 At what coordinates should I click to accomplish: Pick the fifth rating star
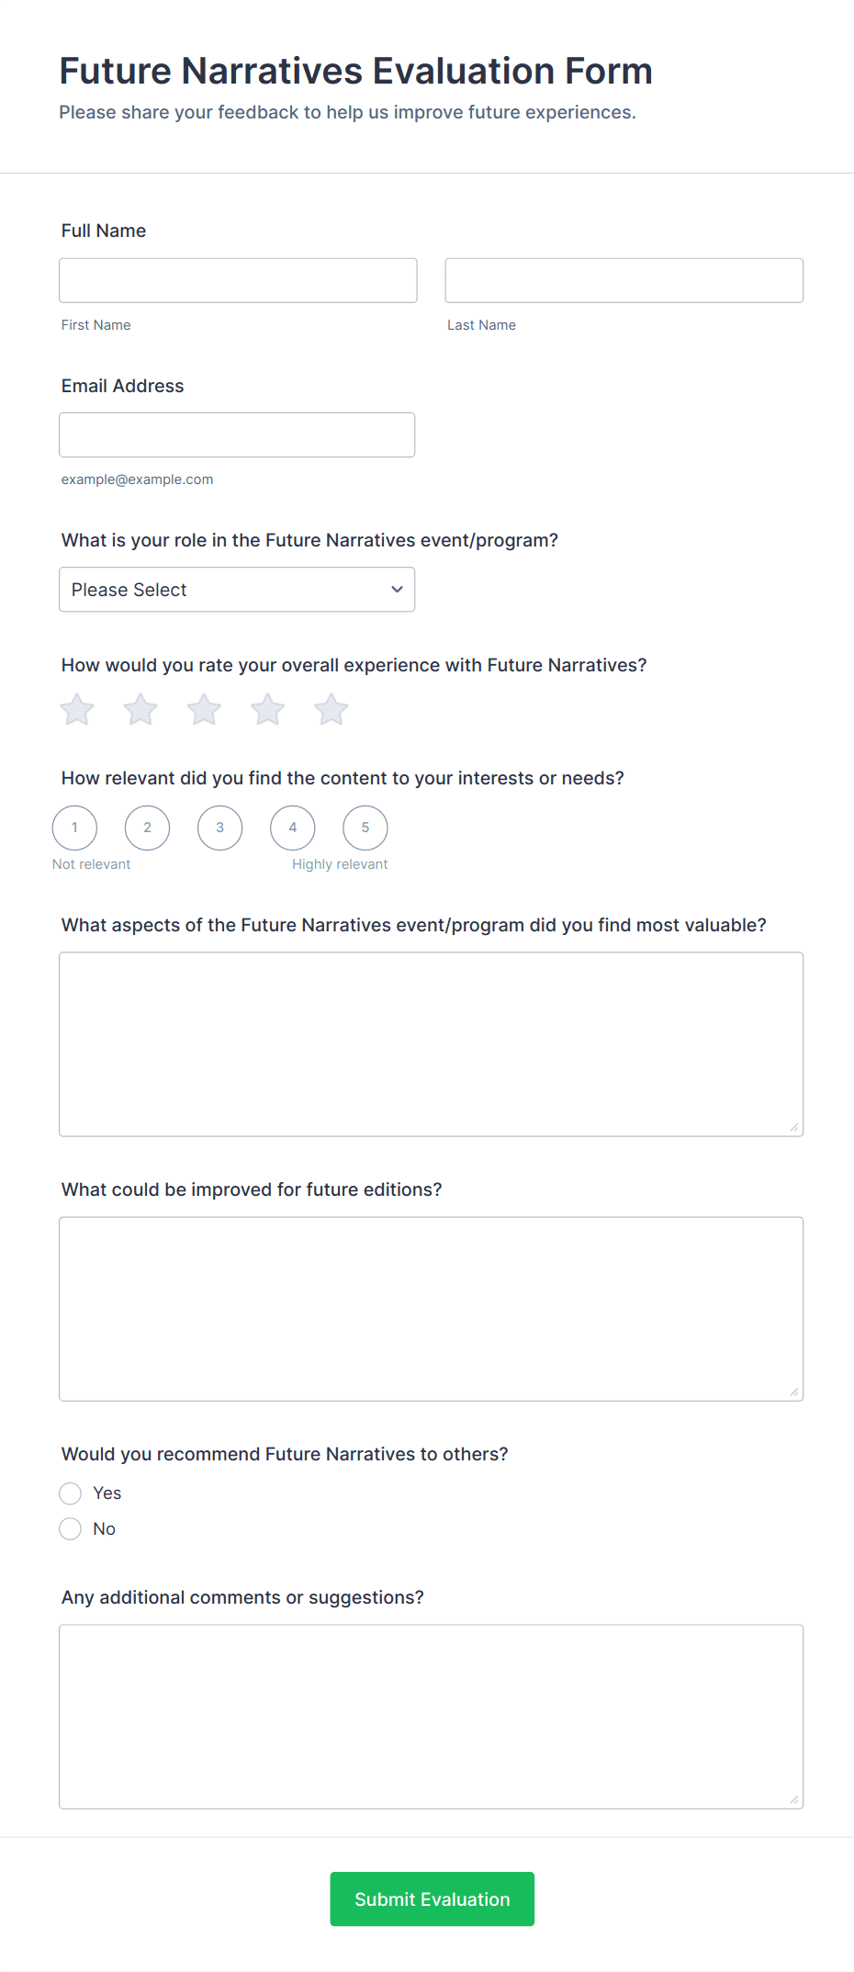331,710
